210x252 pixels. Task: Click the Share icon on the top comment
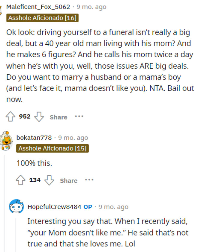coord(58,117)
